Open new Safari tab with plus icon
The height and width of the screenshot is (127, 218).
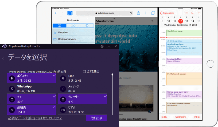point(146,13)
